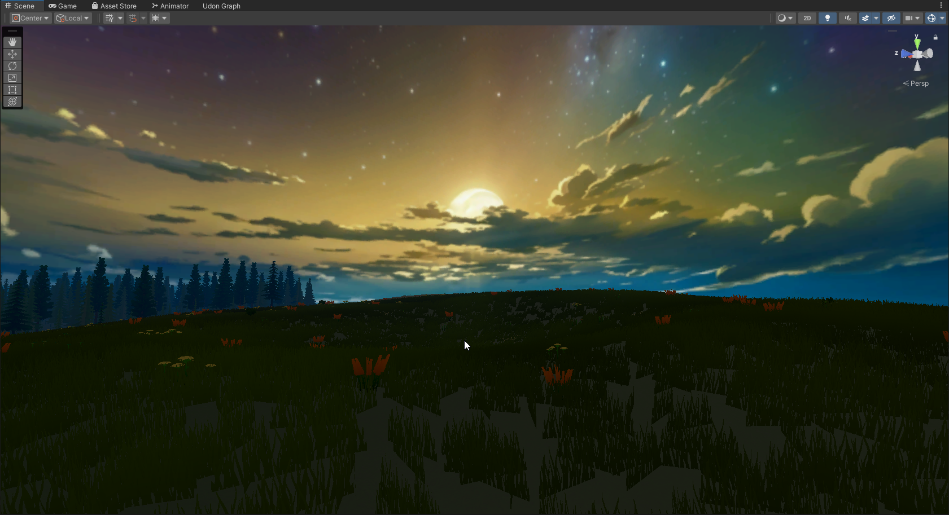This screenshot has height=515, width=949.
Task: Select the Rect tool
Action: pyautogui.click(x=12, y=90)
